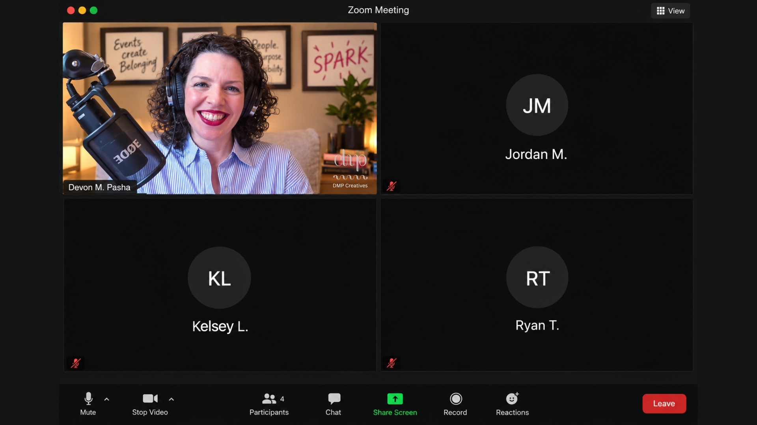Viewport: 757px width, 425px height.
Task: Enter full screen with green button
Action: (93, 11)
